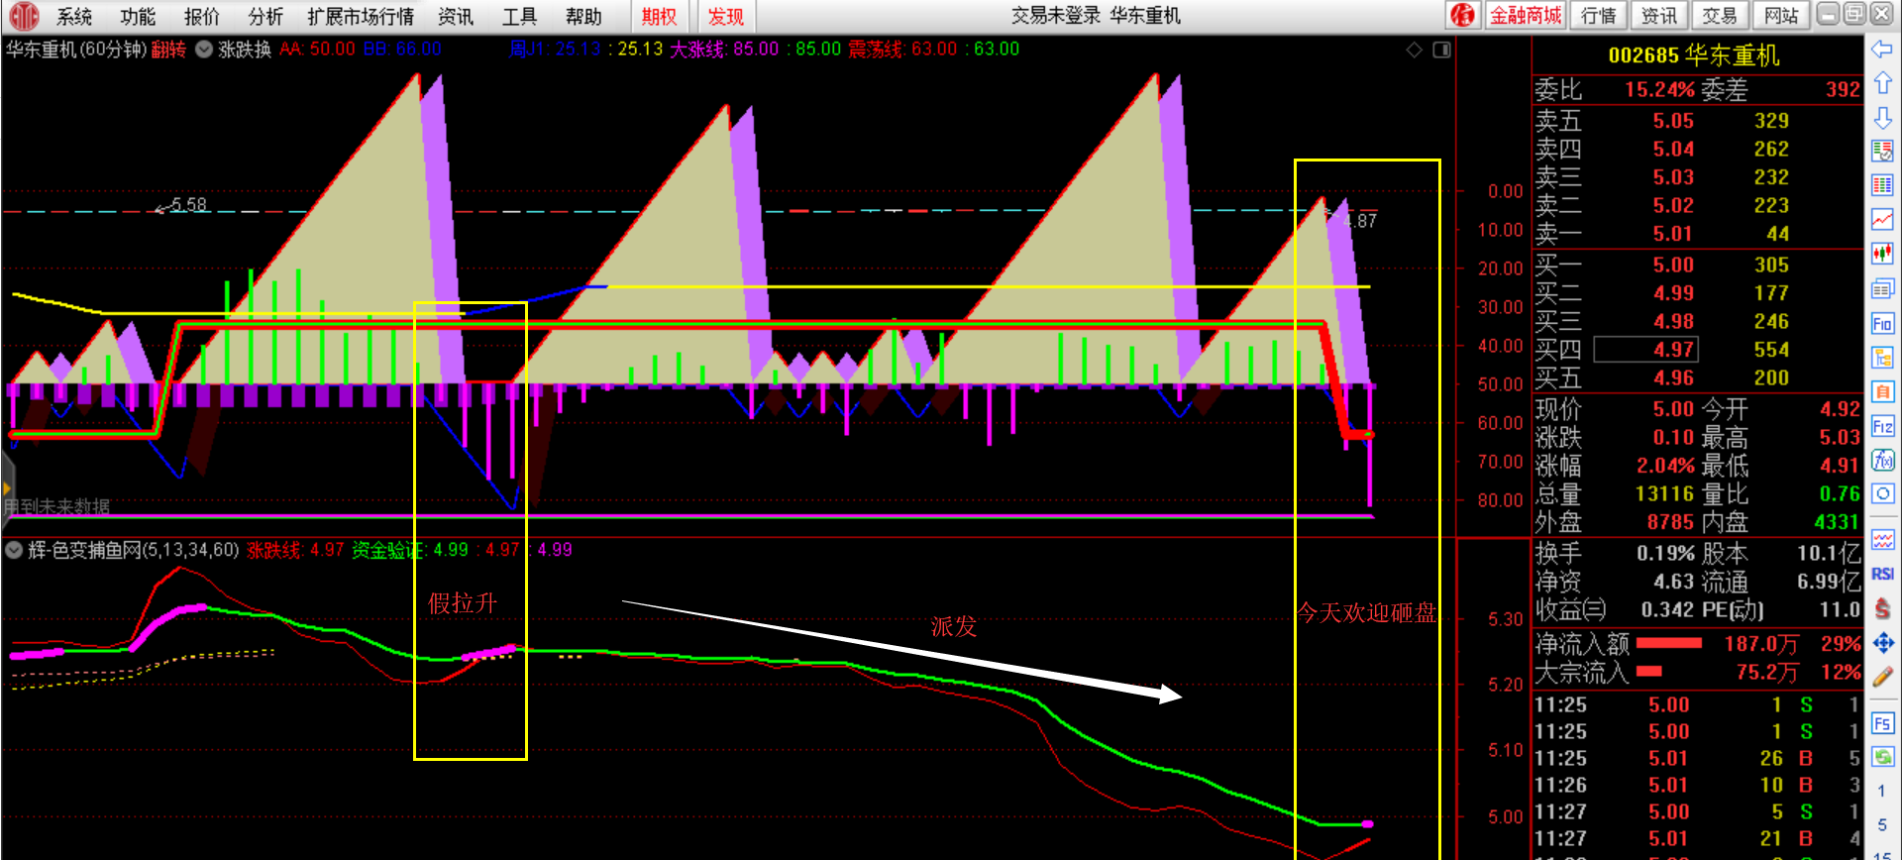Click the boxed 4.97 price in 买四 row

(x=1645, y=350)
